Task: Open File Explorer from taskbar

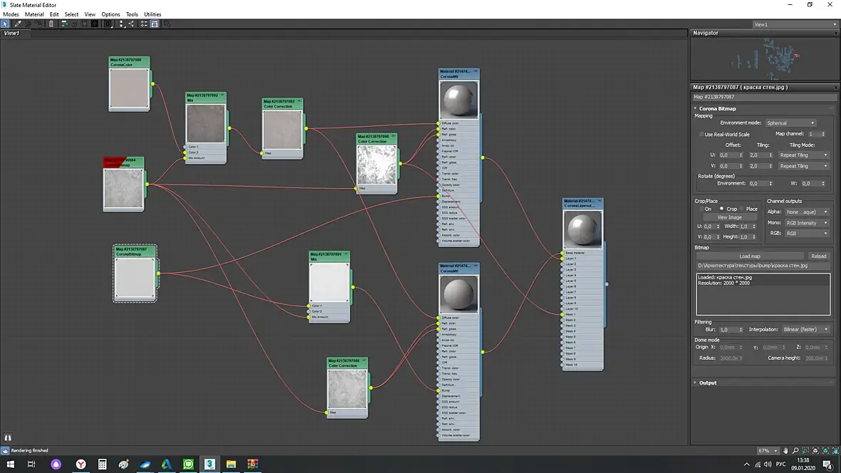Action: [x=231, y=464]
